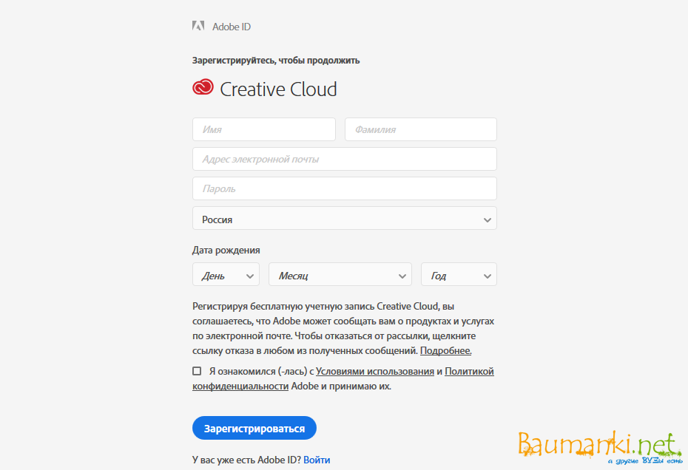The width and height of the screenshot is (688, 470).
Task: Click the Войти sign-in link
Action: point(317,460)
